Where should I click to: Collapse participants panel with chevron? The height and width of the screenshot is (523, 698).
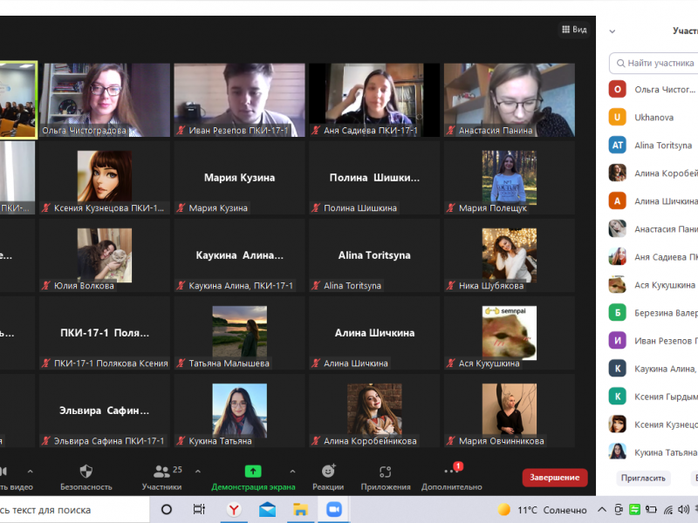point(612,31)
